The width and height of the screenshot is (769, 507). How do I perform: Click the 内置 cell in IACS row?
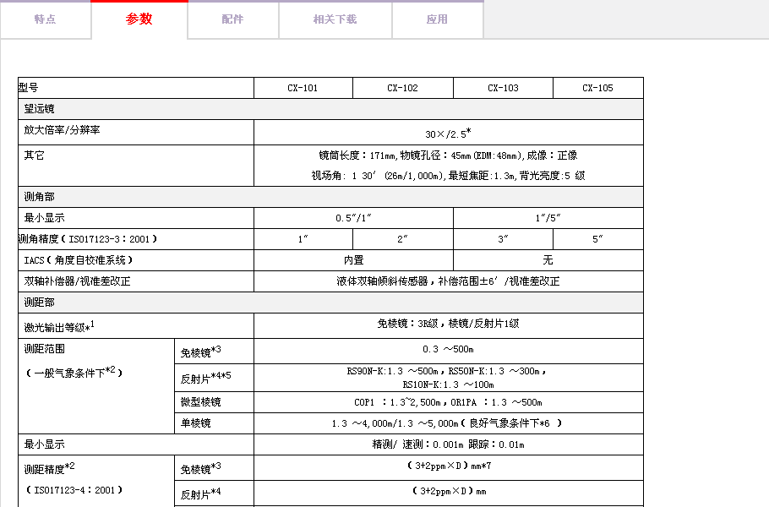[x=353, y=260]
